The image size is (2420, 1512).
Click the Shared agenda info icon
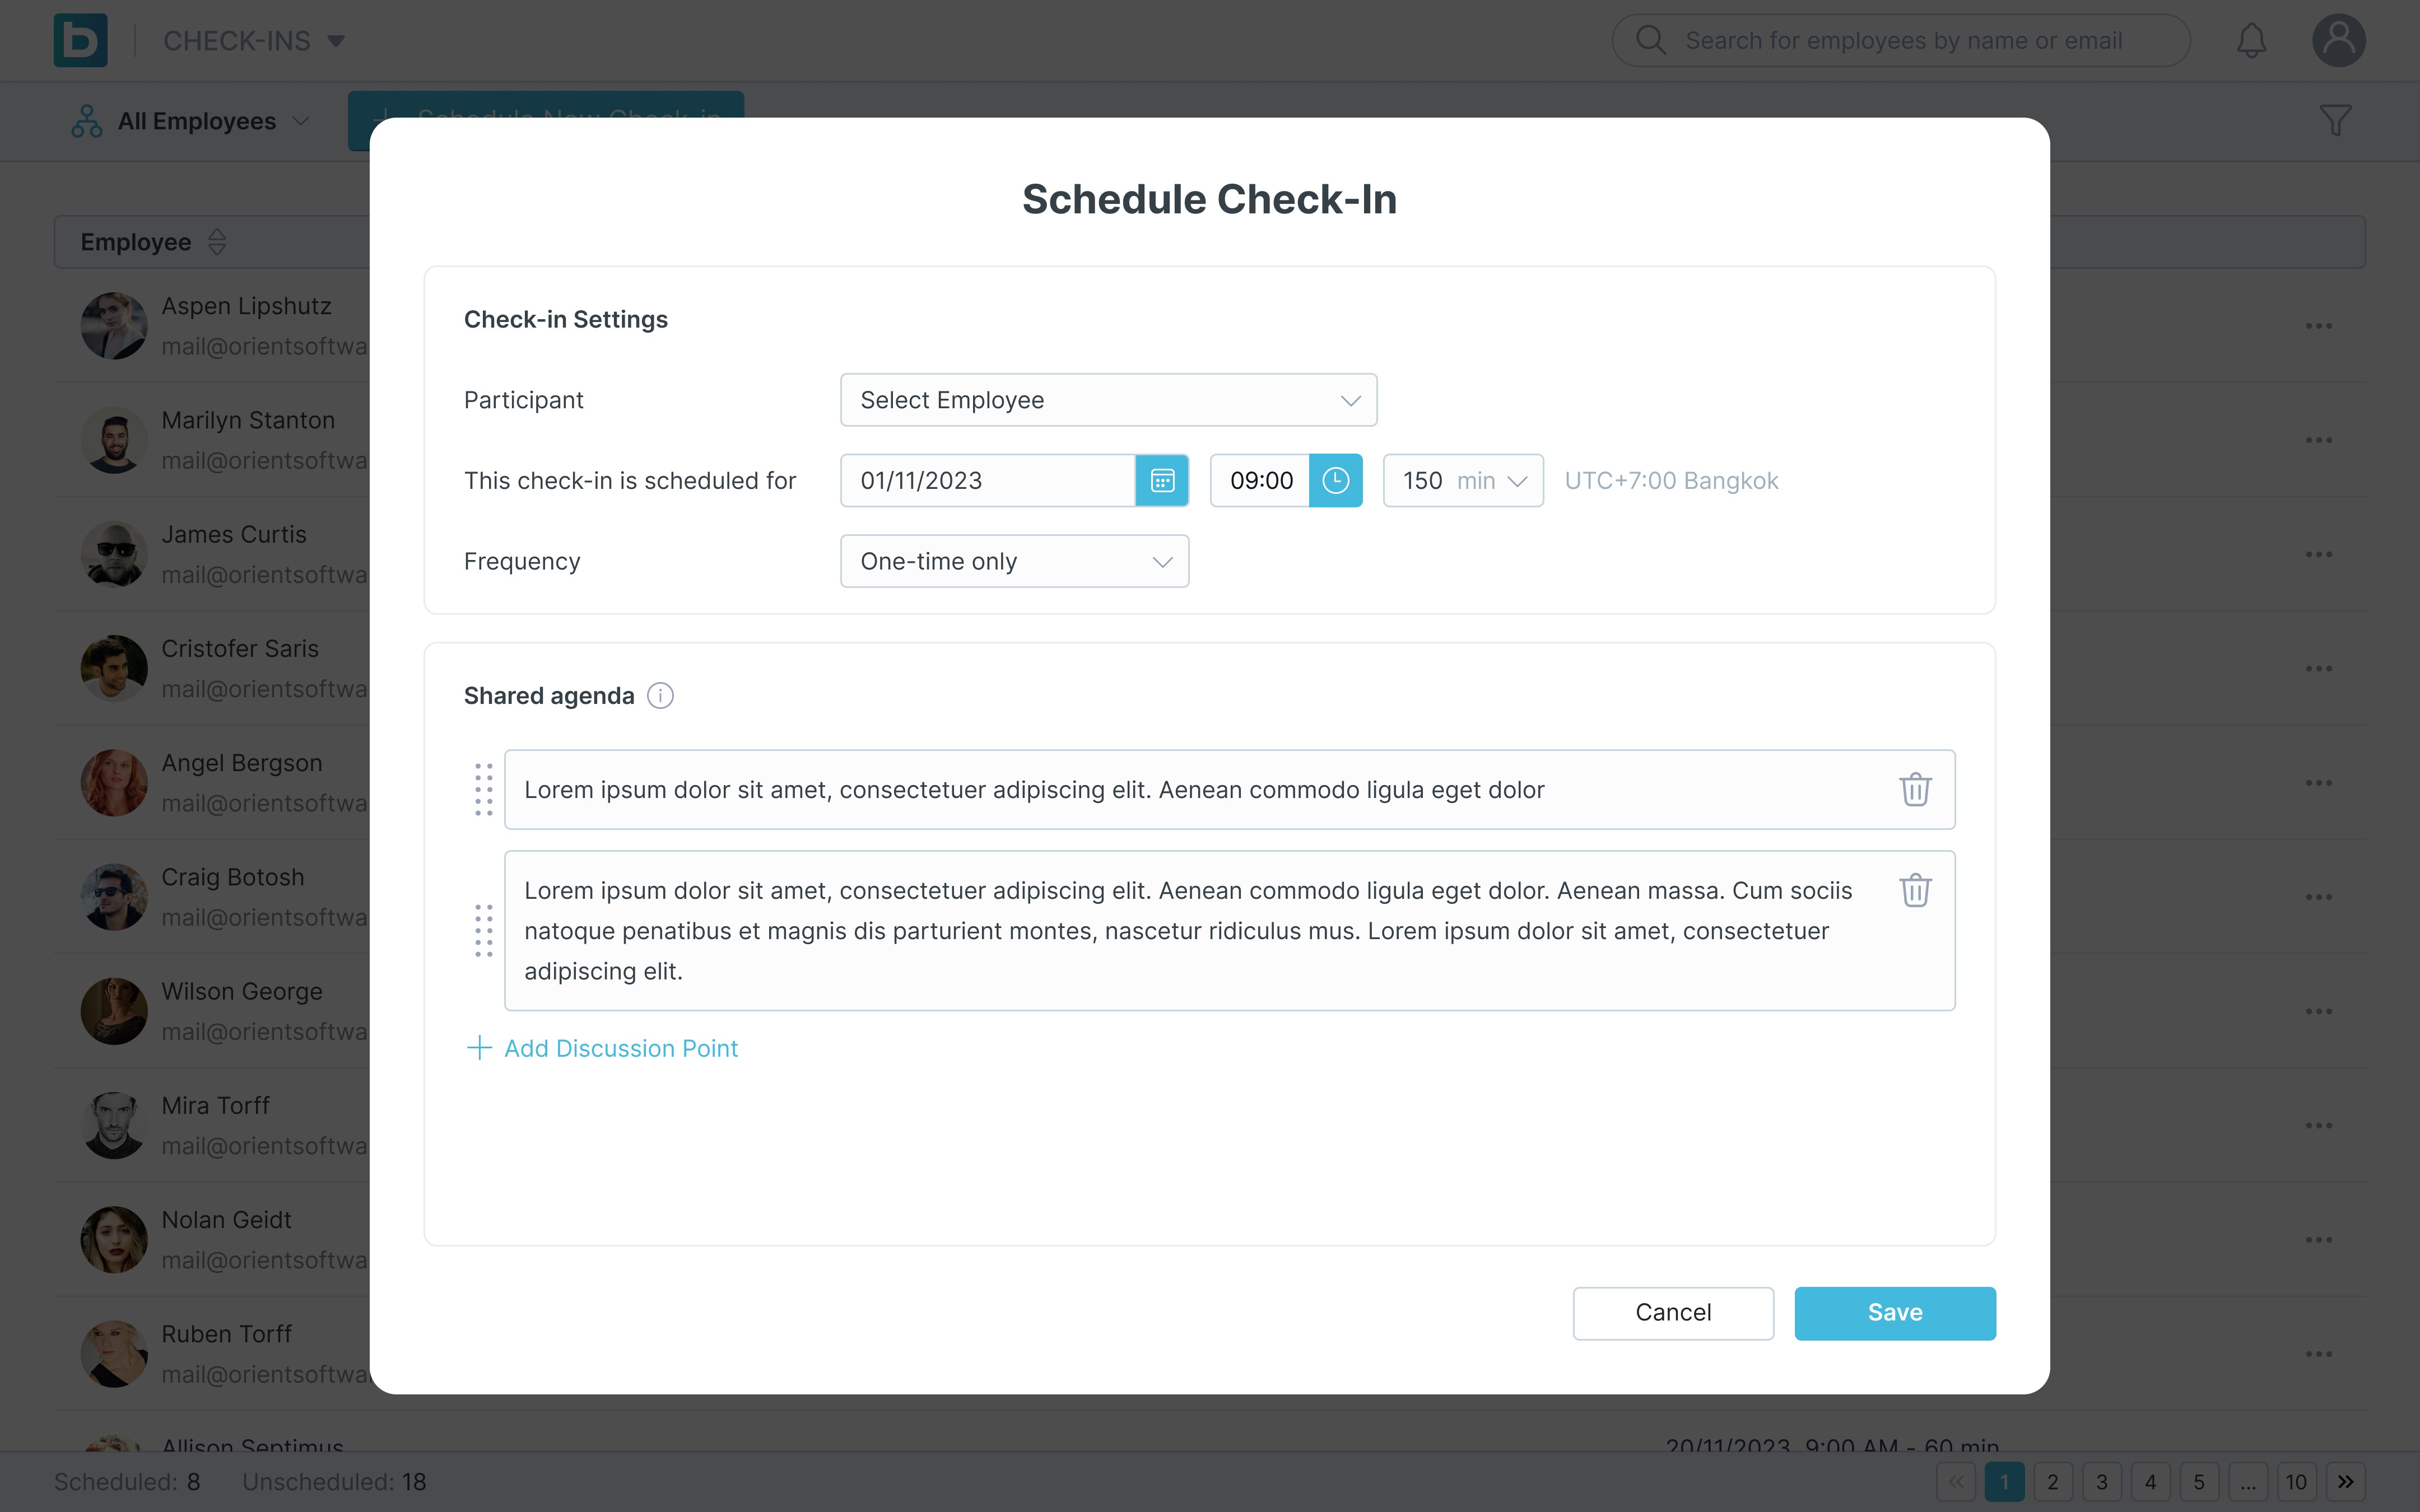click(660, 696)
